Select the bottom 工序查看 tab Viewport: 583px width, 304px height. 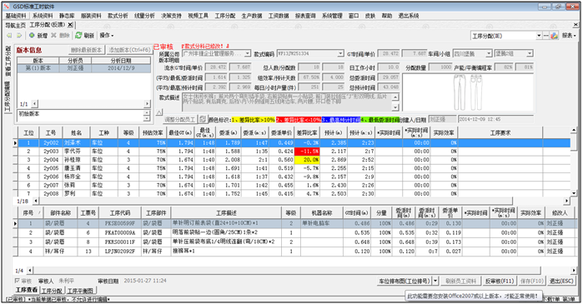pos(27,290)
